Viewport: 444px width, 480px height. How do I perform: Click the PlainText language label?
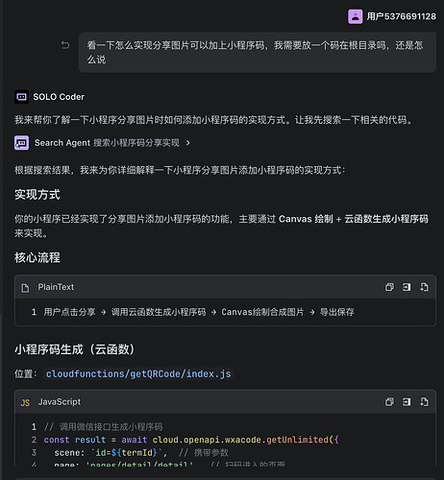pos(56,287)
